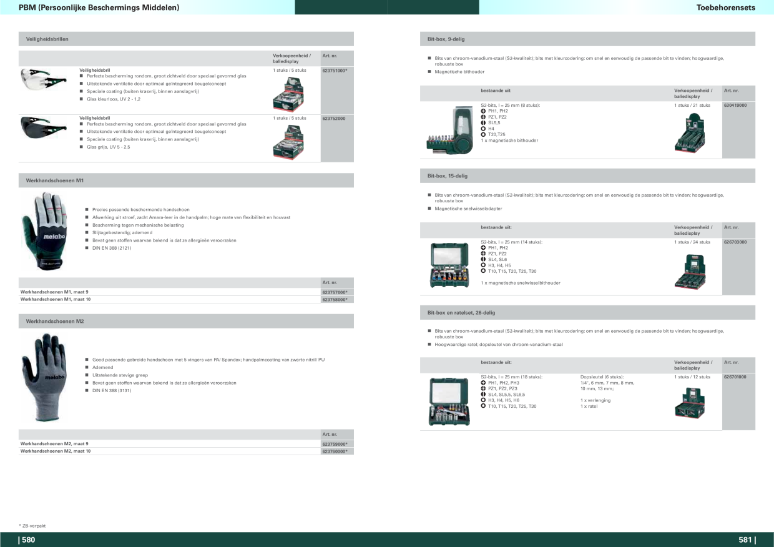Click the Phillips icon beside PH1, PH2, PH3

click(x=483, y=383)
